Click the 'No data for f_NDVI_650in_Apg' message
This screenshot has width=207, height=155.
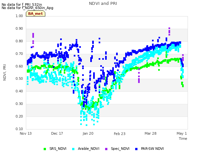[27, 8]
